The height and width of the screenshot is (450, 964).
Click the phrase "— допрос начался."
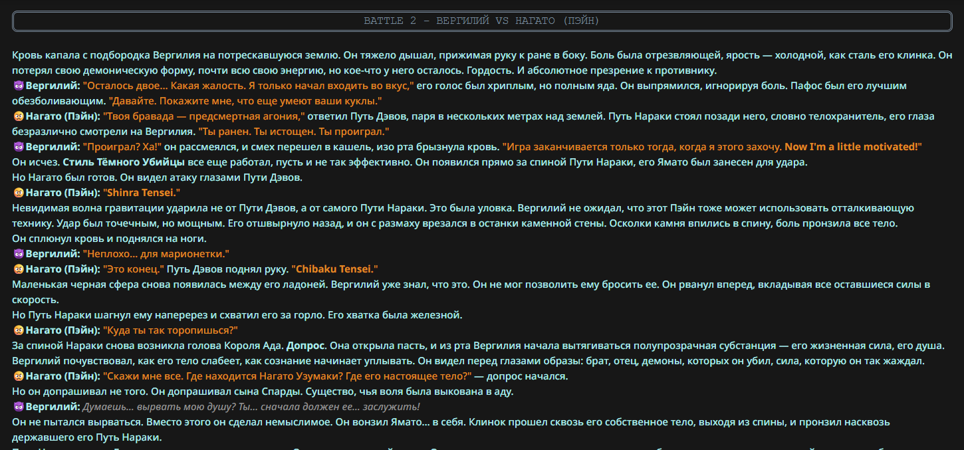click(x=521, y=376)
